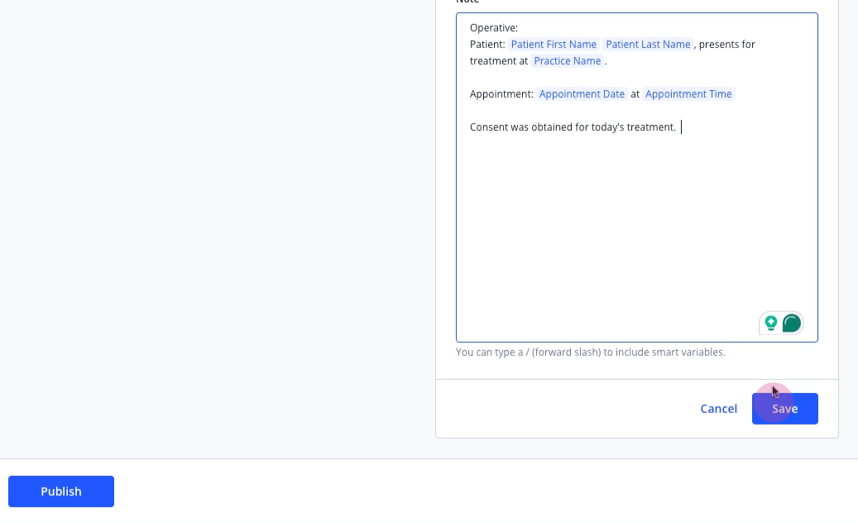Click the Practice Name smart variable
The width and height of the screenshot is (858, 523).
[567, 60]
